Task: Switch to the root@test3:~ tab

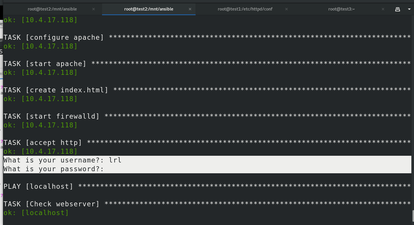Action: coord(341,9)
